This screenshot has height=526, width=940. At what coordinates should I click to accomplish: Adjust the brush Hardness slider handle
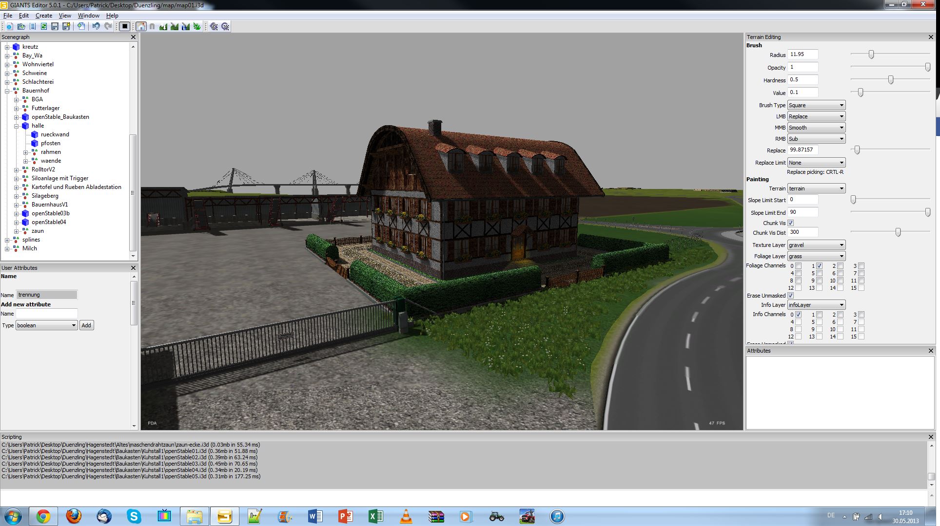pos(891,80)
